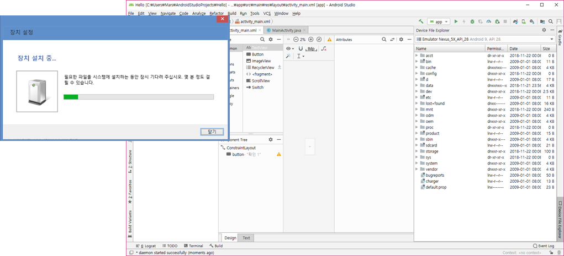This screenshot has height=256, width=564.
Task: Click the Search Everywhere magnifier icon
Action: click(x=551, y=21)
